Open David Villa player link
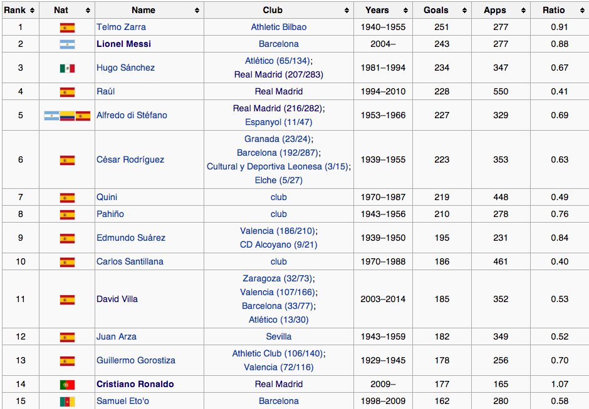The height and width of the screenshot is (409, 589). tap(117, 299)
